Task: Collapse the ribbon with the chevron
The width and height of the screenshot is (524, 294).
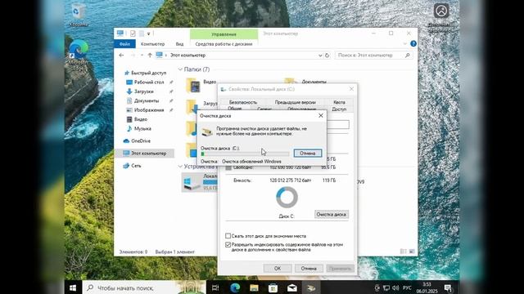Action: (405, 43)
